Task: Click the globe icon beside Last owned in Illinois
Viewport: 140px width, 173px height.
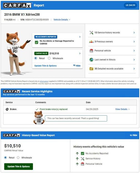Action: point(91,60)
